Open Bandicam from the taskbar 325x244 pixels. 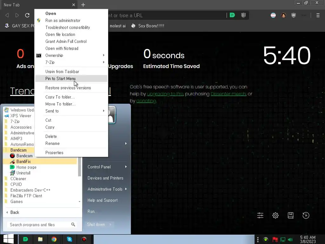coord(84,239)
